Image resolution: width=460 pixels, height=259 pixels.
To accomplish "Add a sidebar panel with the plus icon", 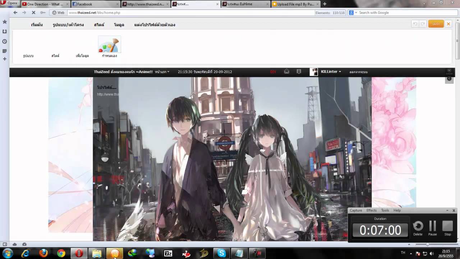I will [5, 59].
